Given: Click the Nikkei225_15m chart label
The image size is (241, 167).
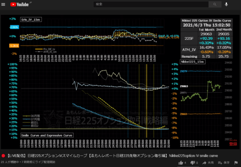Looking at the screenshot, I should (192, 63).
